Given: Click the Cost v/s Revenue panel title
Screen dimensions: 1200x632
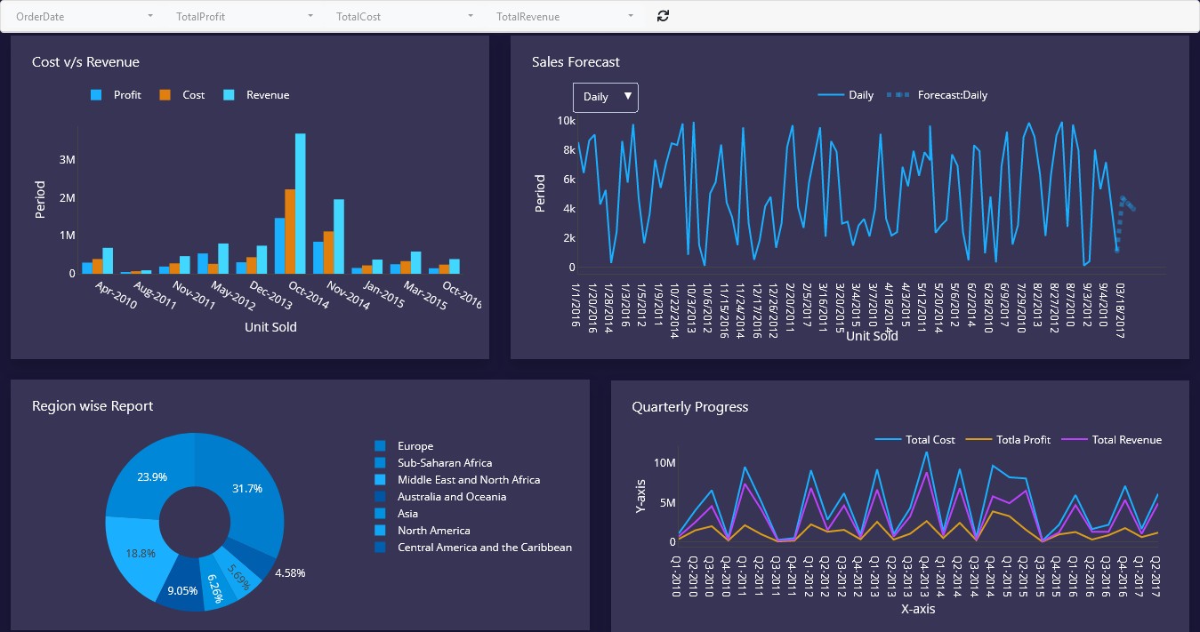Looking at the screenshot, I should 85,62.
